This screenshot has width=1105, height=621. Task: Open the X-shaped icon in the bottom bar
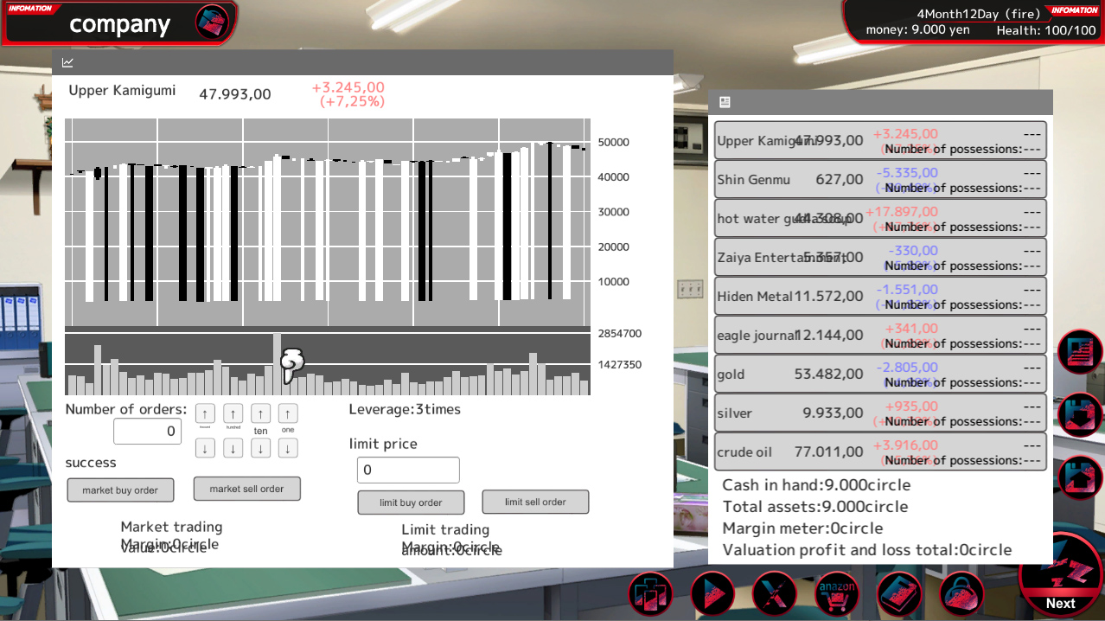(x=775, y=594)
